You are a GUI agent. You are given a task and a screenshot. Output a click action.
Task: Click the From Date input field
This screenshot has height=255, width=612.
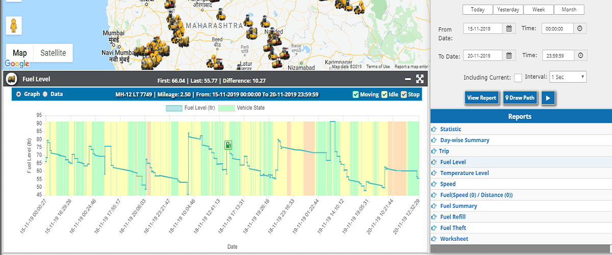[483, 29]
